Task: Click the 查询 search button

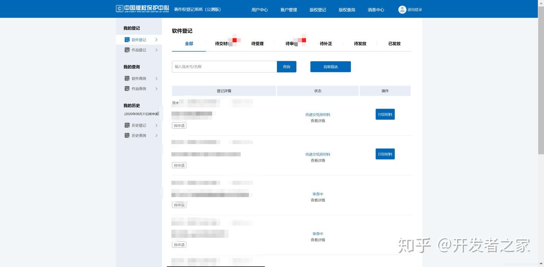Action: tap(286, 67)
